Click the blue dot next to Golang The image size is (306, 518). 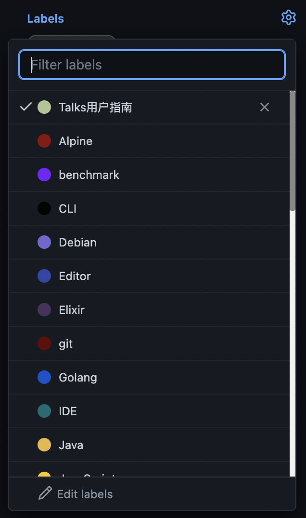click(x=44, y=377)
